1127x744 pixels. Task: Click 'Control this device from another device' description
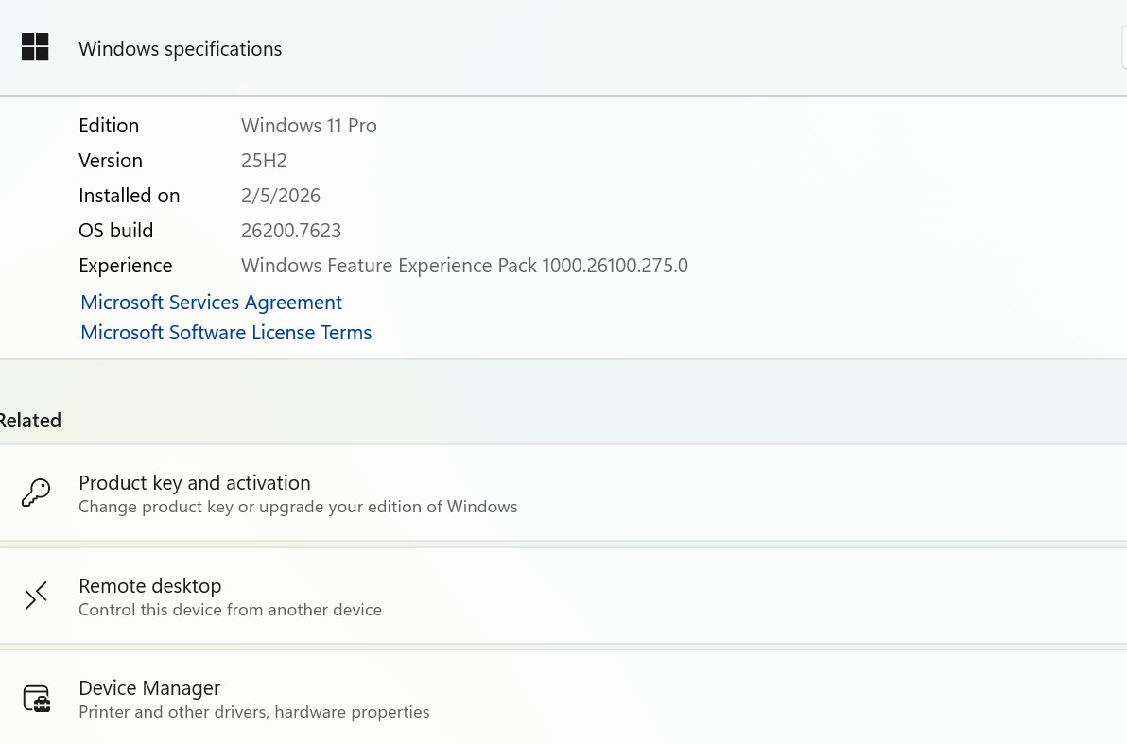pyautogui.click(x=230, y=610)
